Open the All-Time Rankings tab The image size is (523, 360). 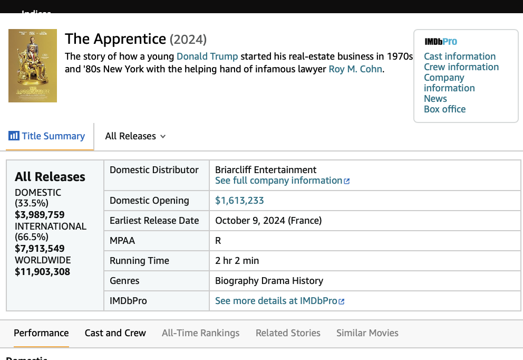[200, 333]
